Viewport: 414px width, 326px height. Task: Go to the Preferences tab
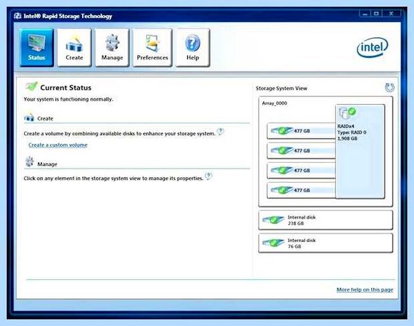pyautogui.click(x=152, y=48)
